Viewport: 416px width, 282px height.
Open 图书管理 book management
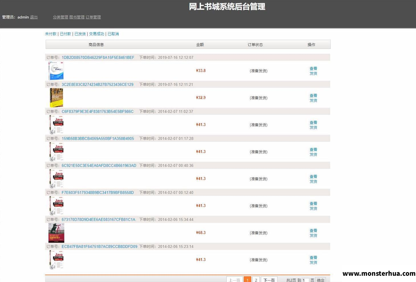click(77, 17)
